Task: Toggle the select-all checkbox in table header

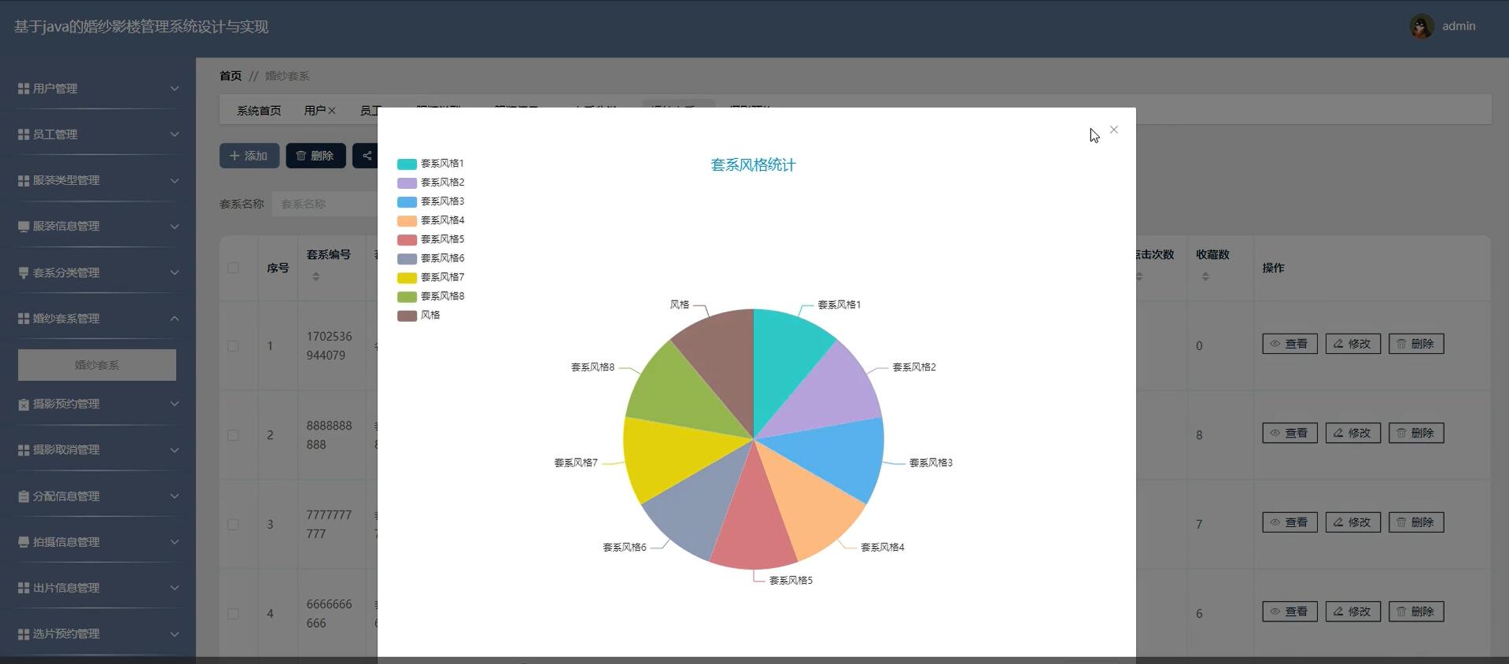Action: [x=233, y=267]
